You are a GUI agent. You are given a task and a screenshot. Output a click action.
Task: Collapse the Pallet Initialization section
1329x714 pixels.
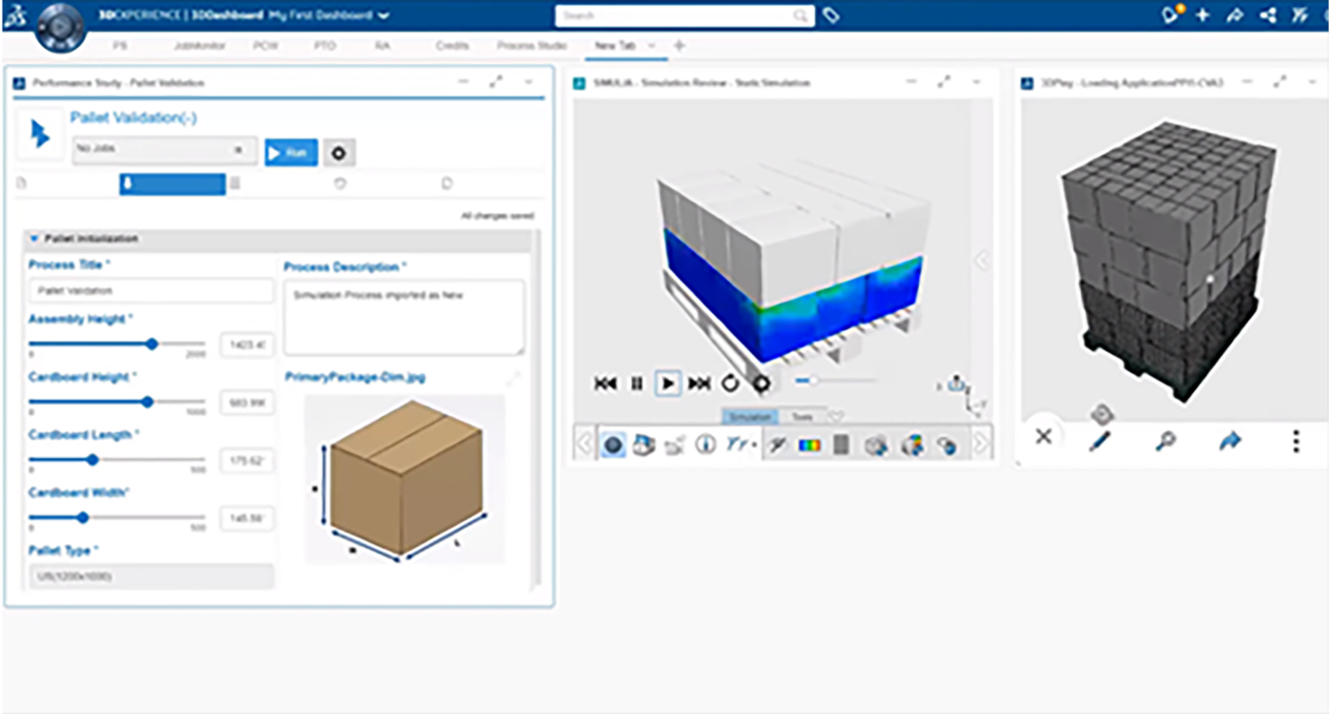35,239
